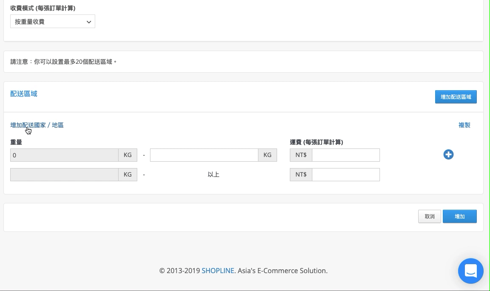Click the NT$ prefix in first fee row
The width and height of the screenshot is (490, 291).
301,155
